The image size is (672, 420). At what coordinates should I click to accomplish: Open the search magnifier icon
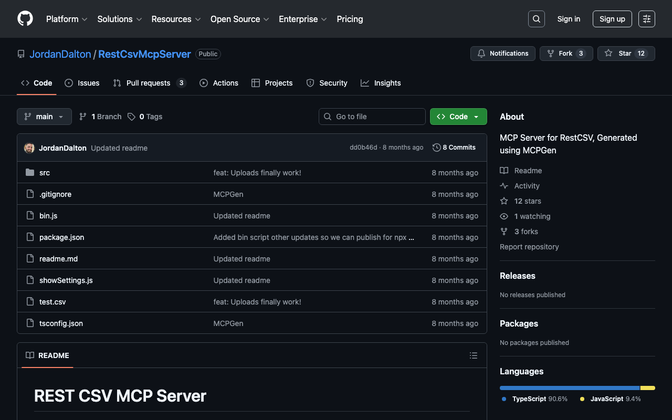coord(536,19)
